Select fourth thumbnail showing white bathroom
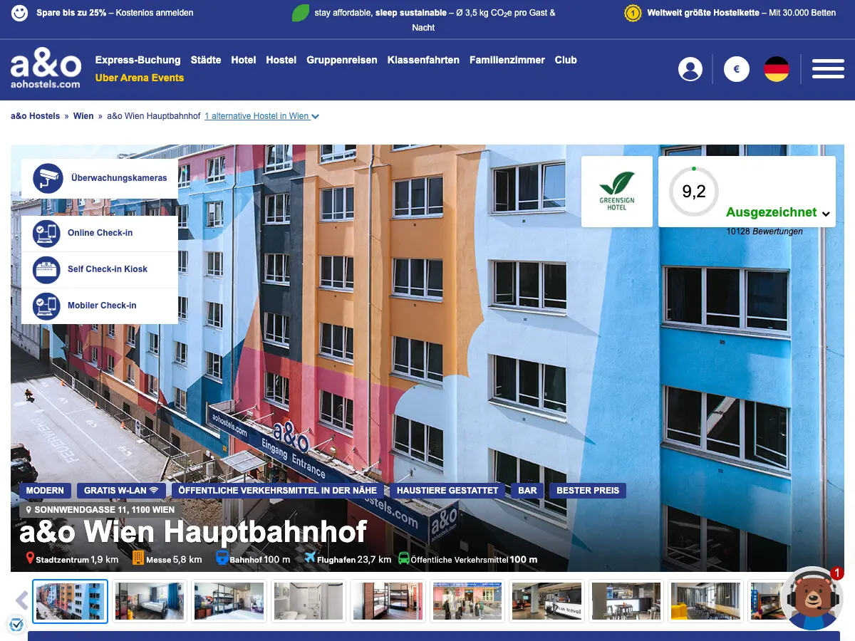Viewport: 855px width, 641px height. coord(308,601)
